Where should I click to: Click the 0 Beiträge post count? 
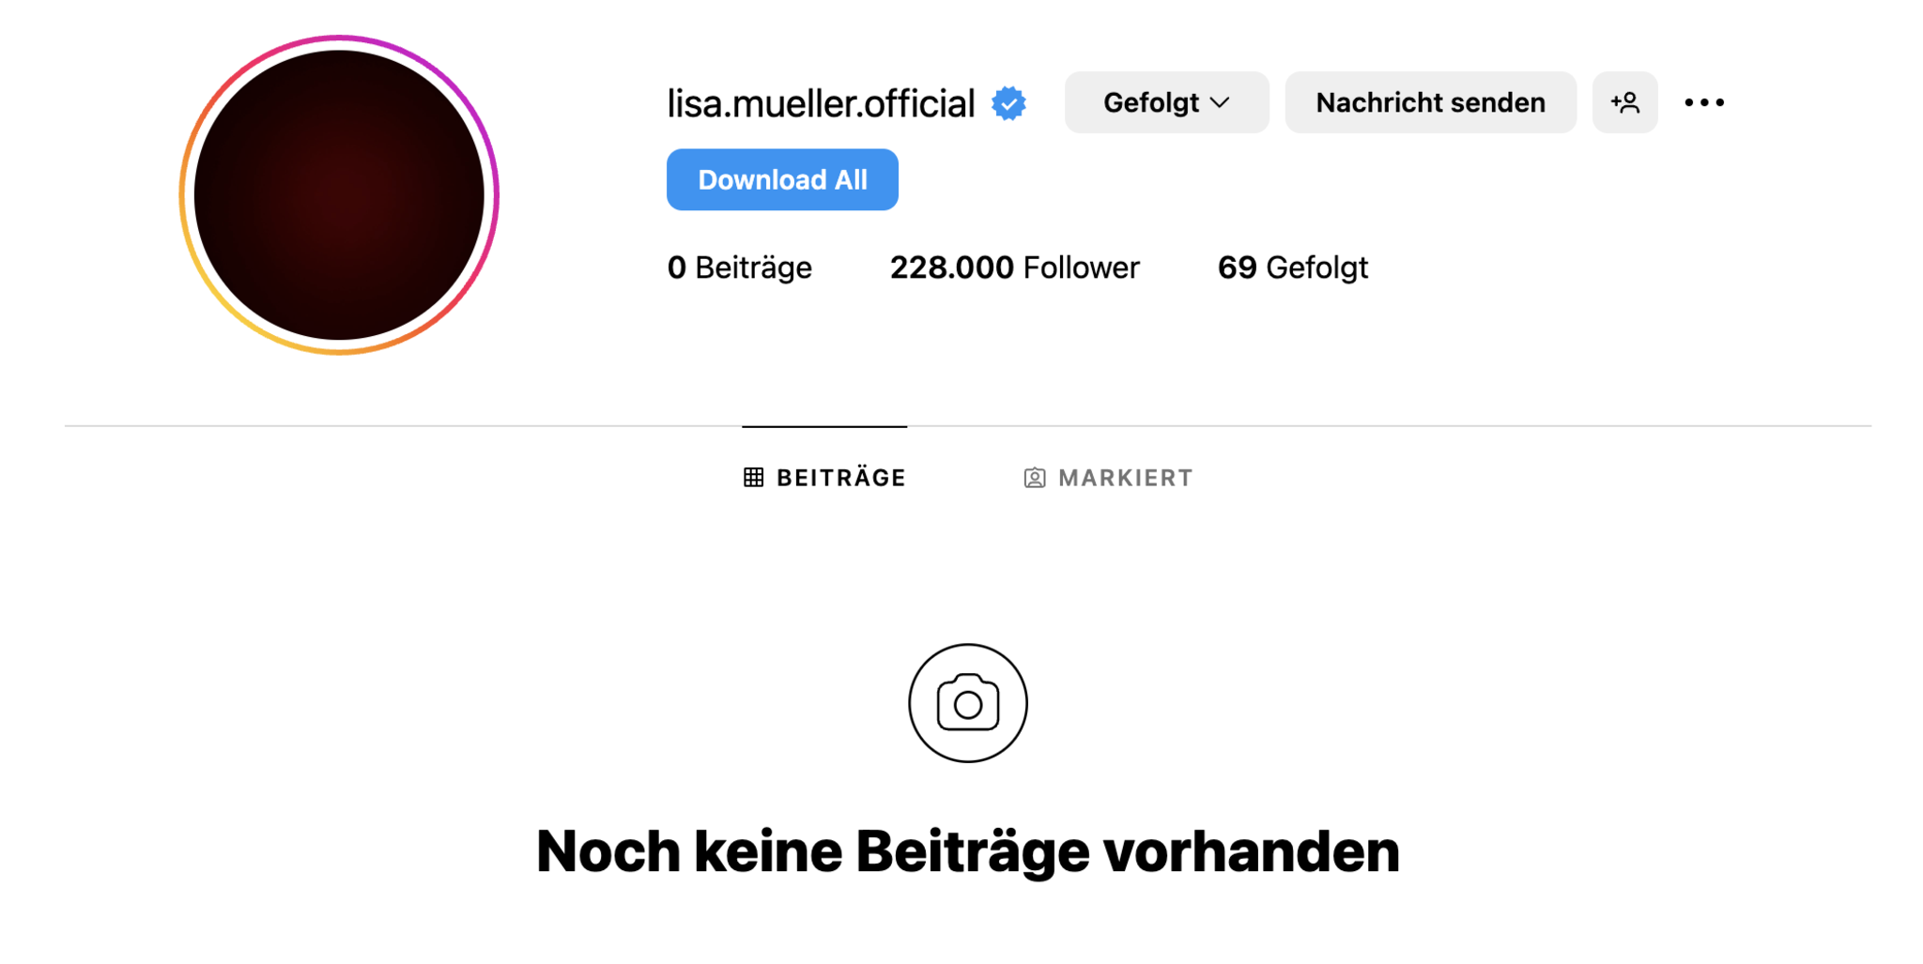point(739,268)
